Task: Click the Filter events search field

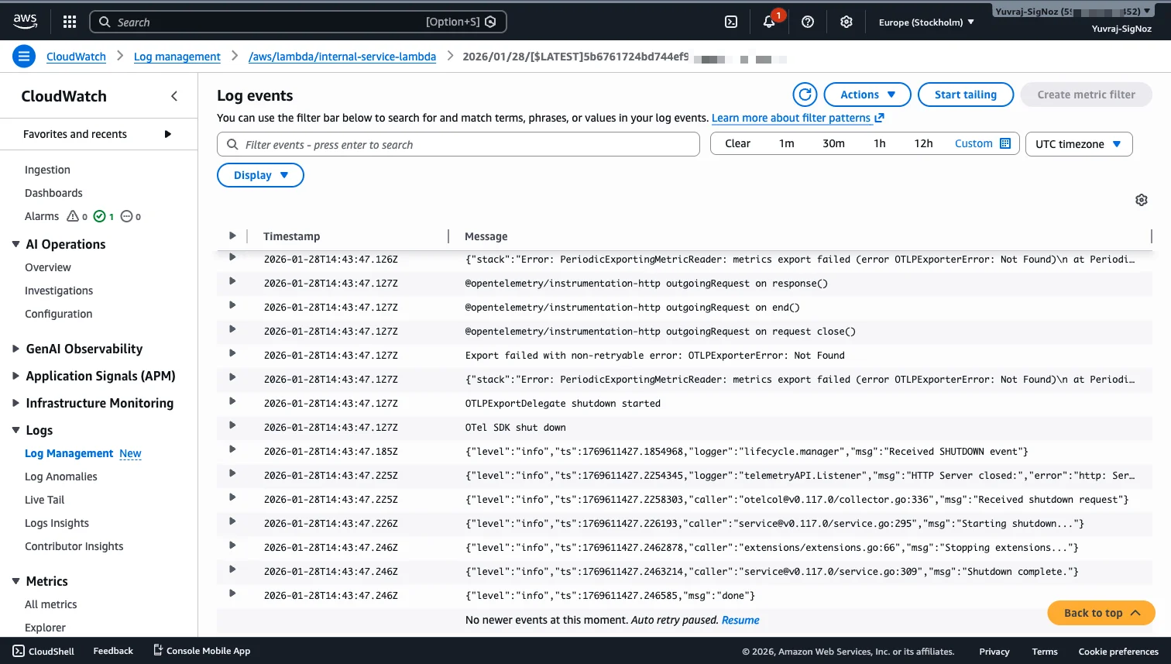Action: [x=458, y=144]
